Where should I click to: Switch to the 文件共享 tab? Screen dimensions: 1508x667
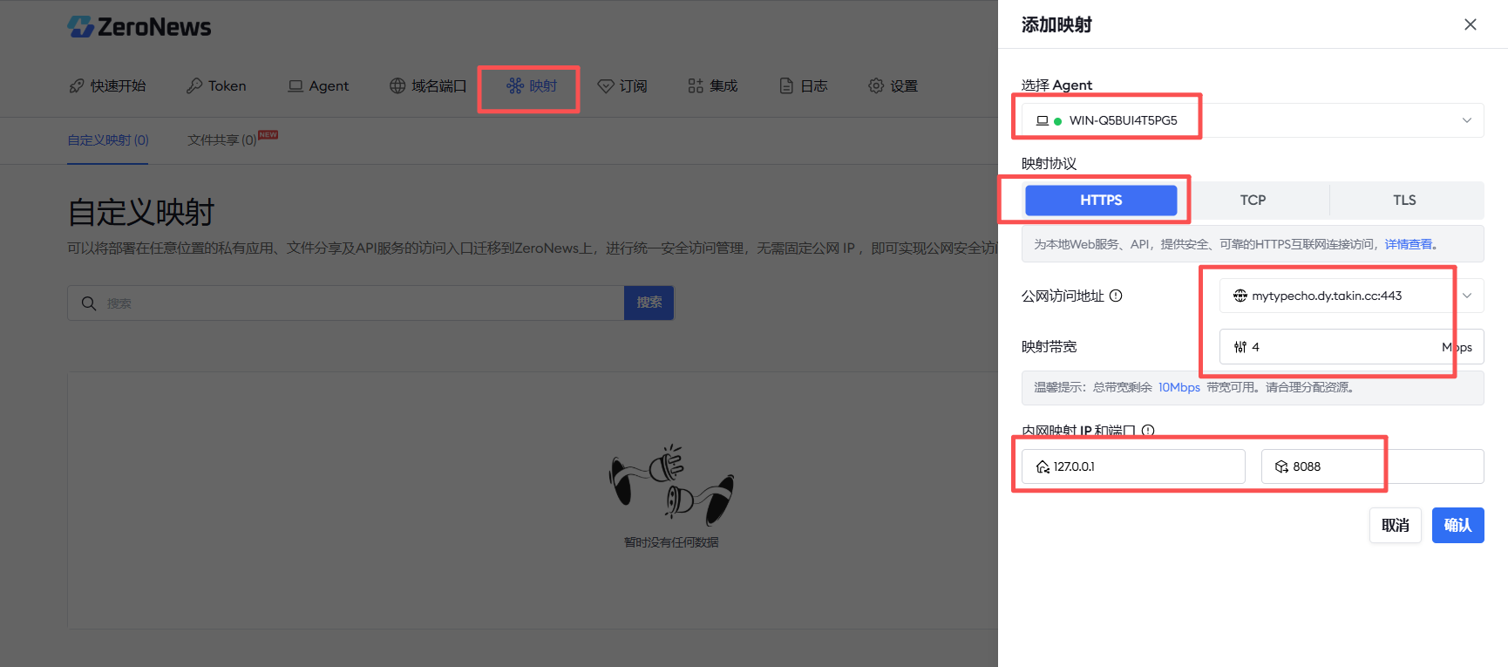pyautogui.click(x=222, y=140)
